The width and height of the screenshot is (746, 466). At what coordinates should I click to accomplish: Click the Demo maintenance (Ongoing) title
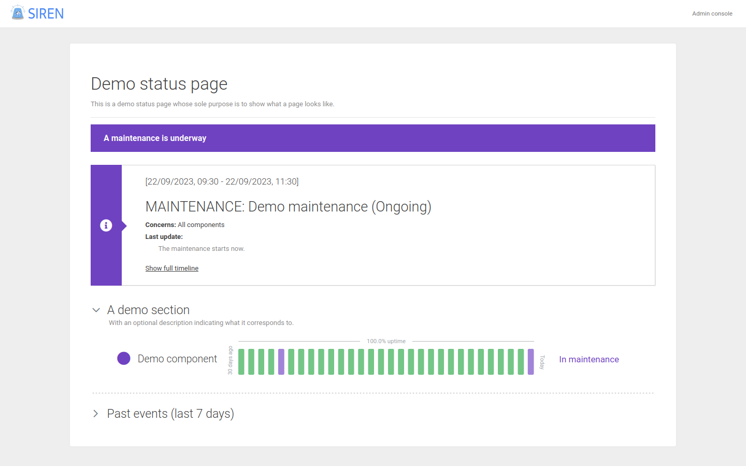(288, 207)
